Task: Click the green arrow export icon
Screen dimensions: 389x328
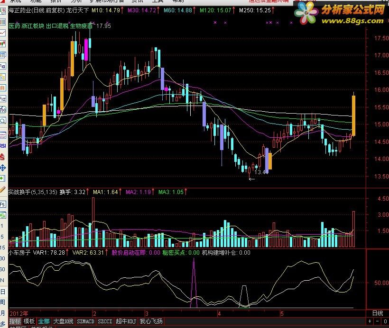Action: (2, 178)
